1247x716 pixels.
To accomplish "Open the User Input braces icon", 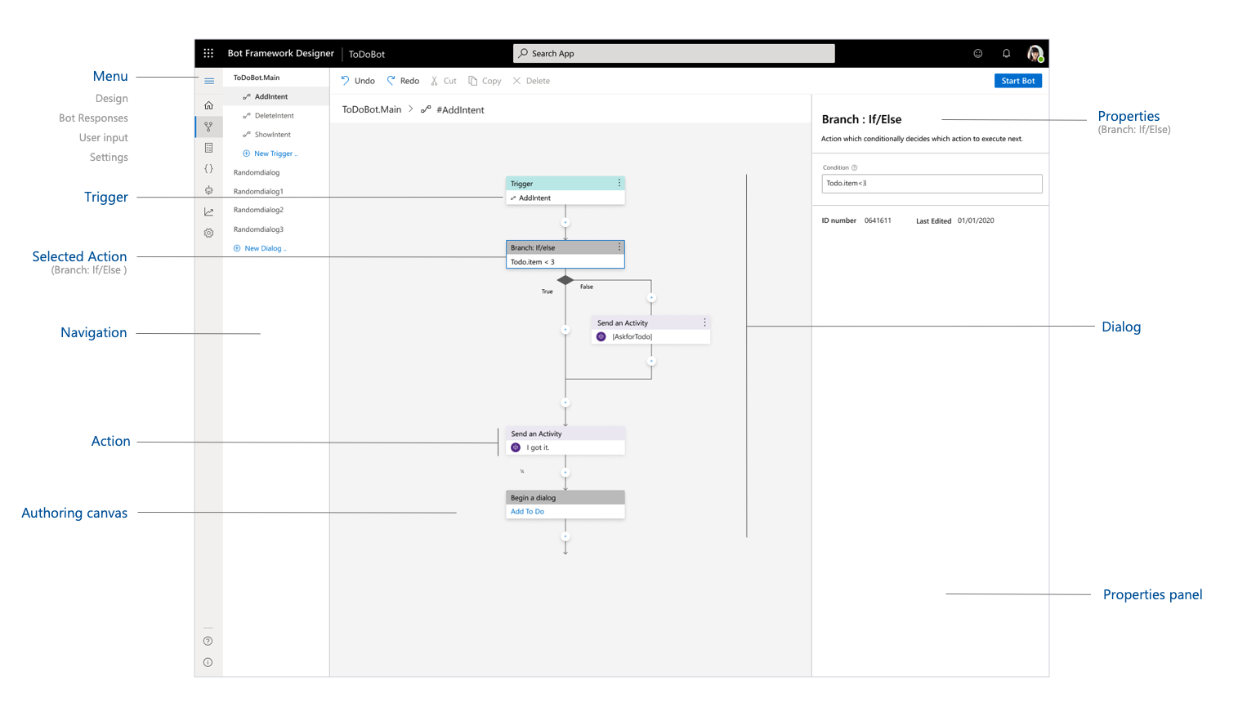I will click(208, 168).
